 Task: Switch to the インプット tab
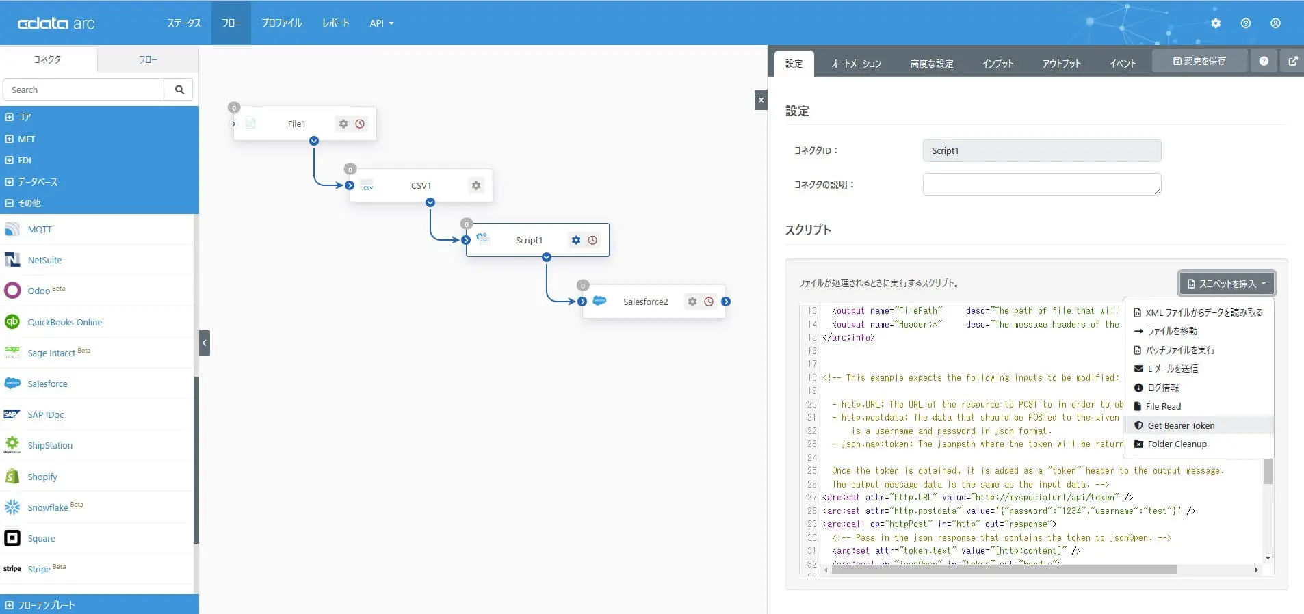(x=997, y=64)
